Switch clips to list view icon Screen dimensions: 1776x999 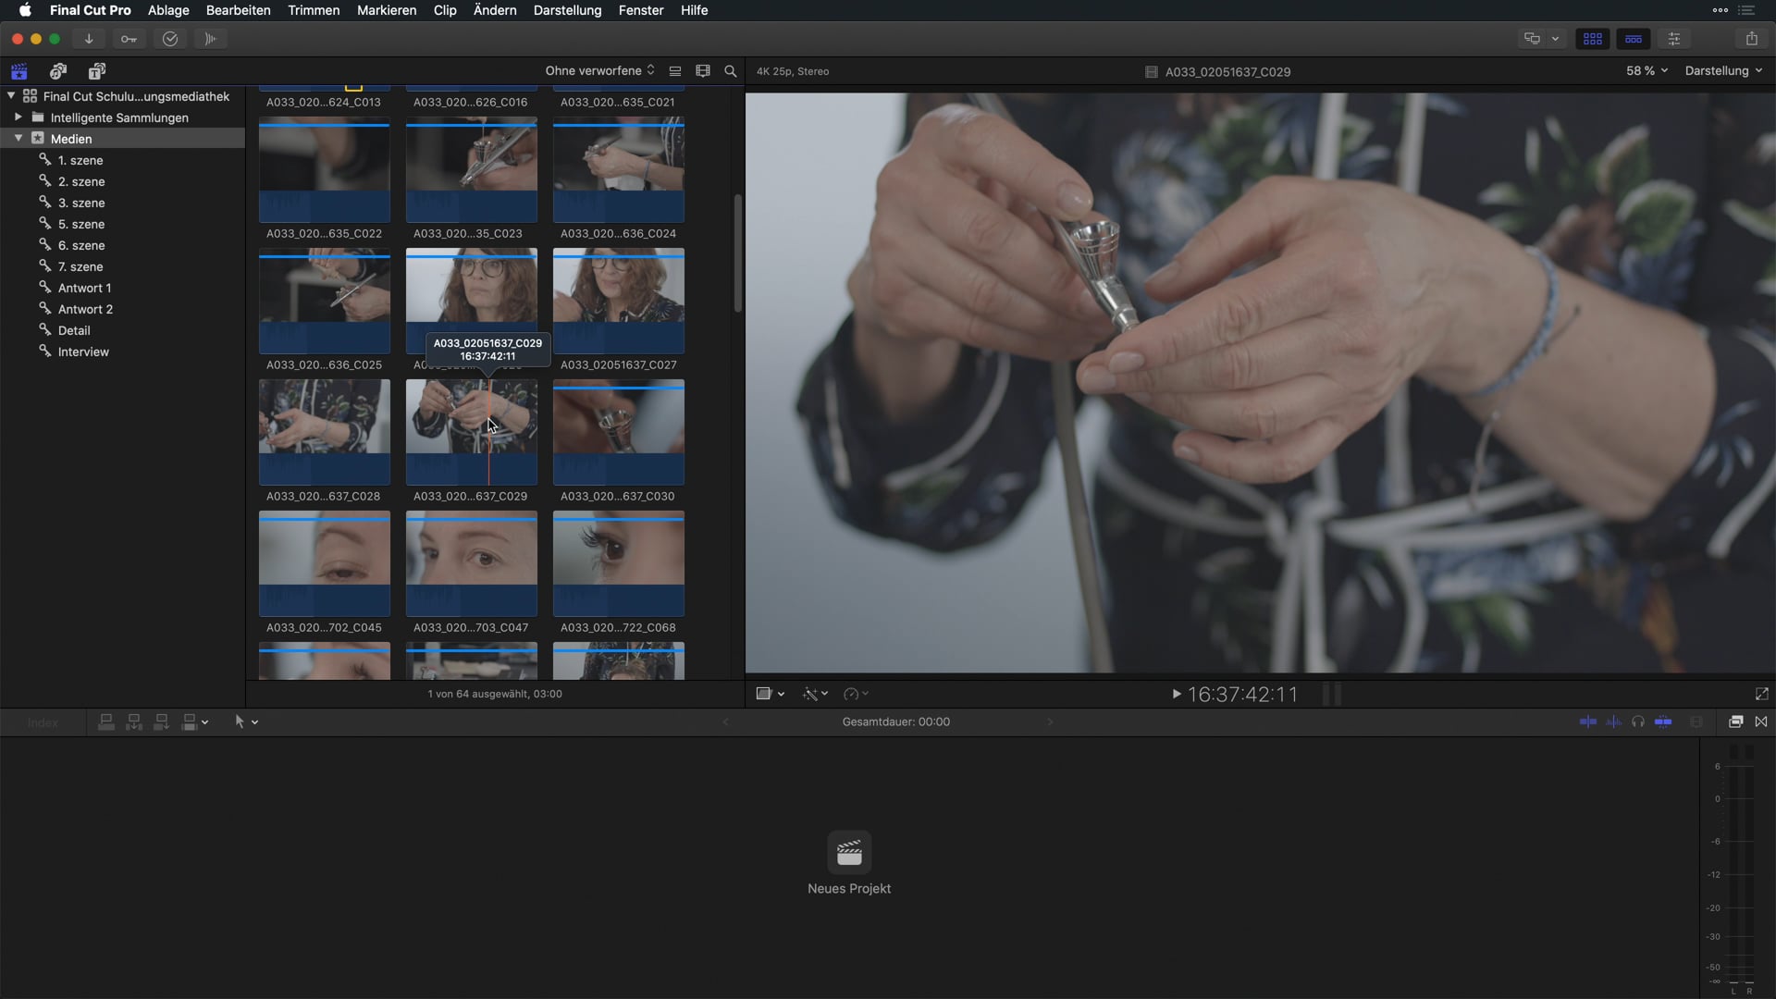click(x=675, y=71)
